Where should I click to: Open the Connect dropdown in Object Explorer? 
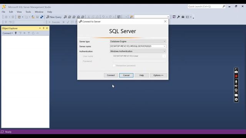click(7, 33)
